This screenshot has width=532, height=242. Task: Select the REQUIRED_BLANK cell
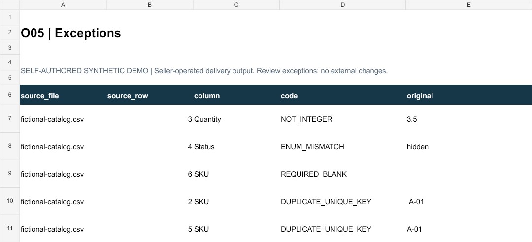click(x=343, y=174)
